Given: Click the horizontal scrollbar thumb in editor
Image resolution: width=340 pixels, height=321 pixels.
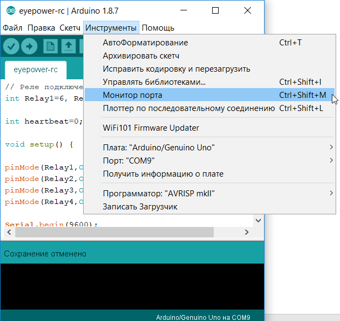Looking at the screenshot, I should point(114,232).
